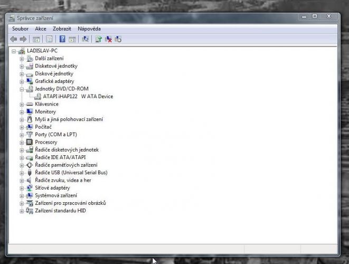The width and height of the screenshot is (349, 264).
Task: Click the Síťové adaptéry network icon
Action: pyautogui.click(x=30, y=188)
